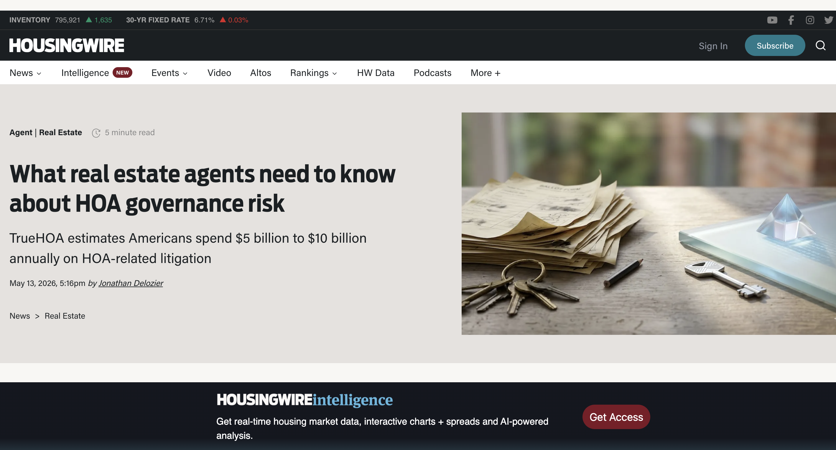836x450 pixels.
Task: Click the red fixed rate up arrow
Action: pyautogui.click(x=223, y=20)
